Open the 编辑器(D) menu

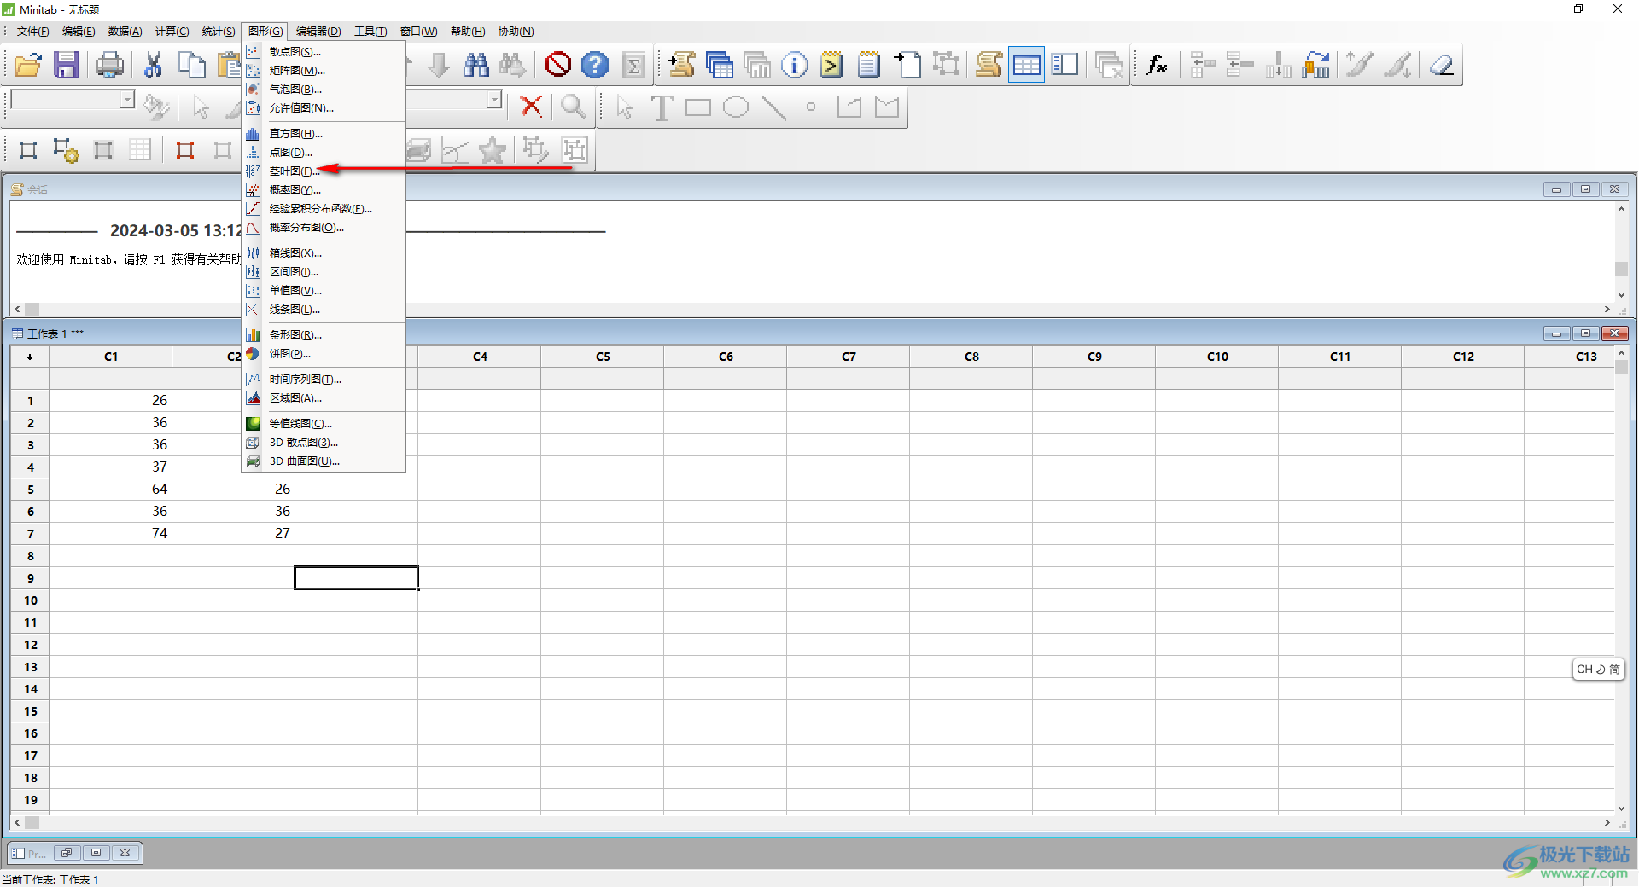pos(318,32)
